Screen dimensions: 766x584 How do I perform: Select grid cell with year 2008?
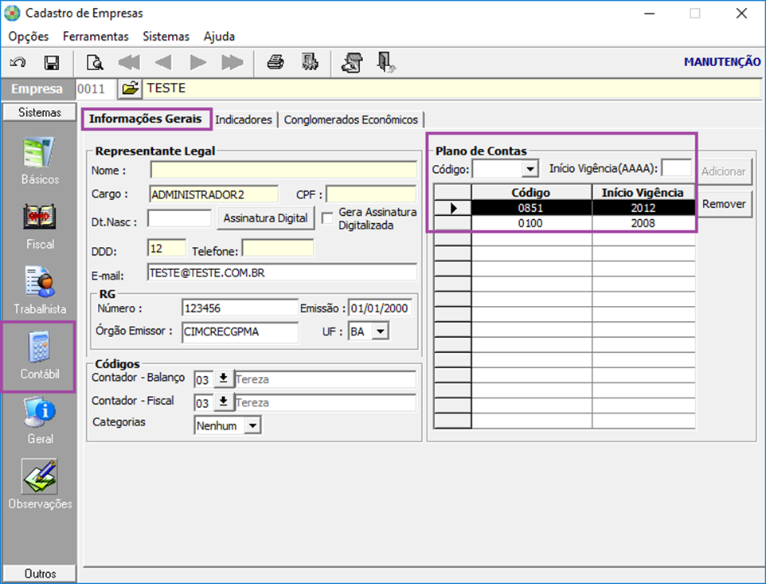(643, 223)
